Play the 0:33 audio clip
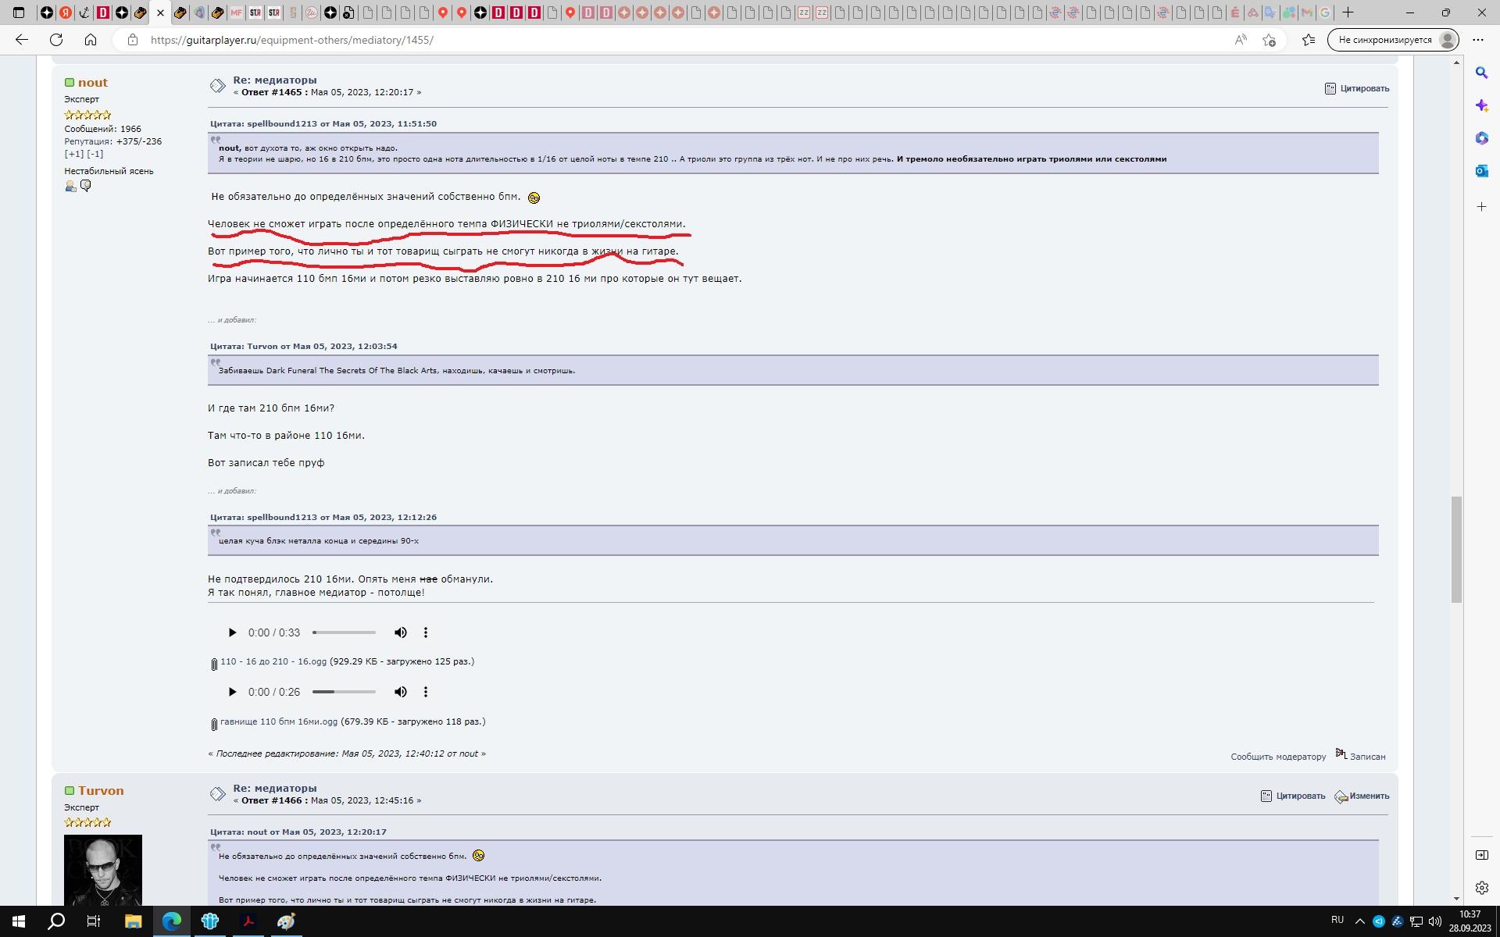The height and width of the screenshot is (937, 1500). pyautogui.click(x=232, y=632)
